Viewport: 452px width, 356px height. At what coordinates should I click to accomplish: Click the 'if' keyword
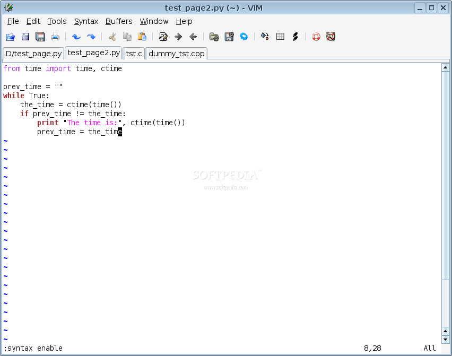coord(24,114)
